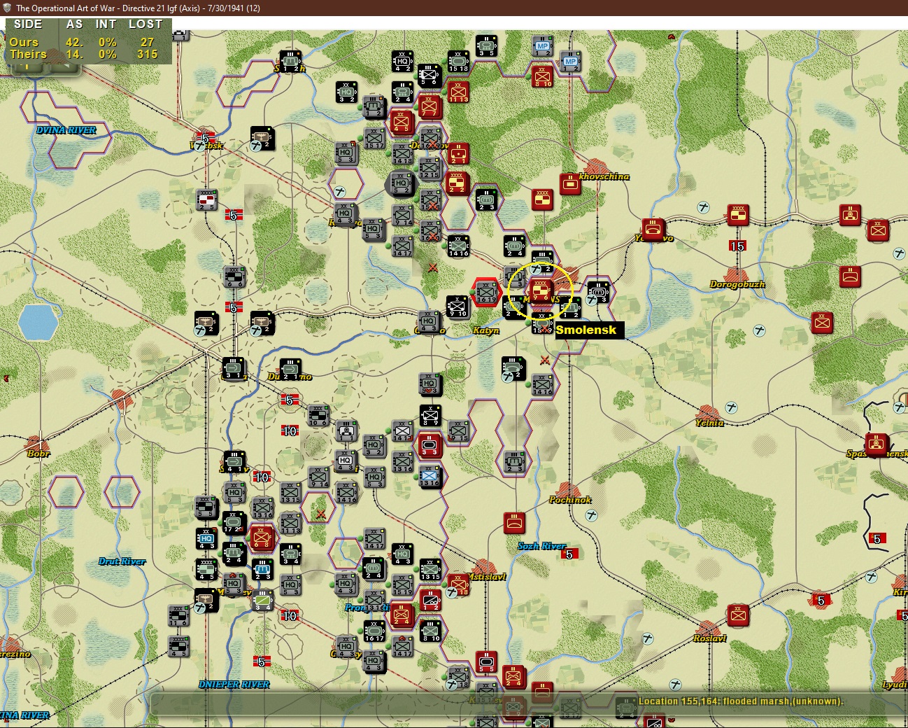Select the Soviet 3-3 armored unit
The width and height of the screenshot is (908, 728).
click(x=430, y=444)
